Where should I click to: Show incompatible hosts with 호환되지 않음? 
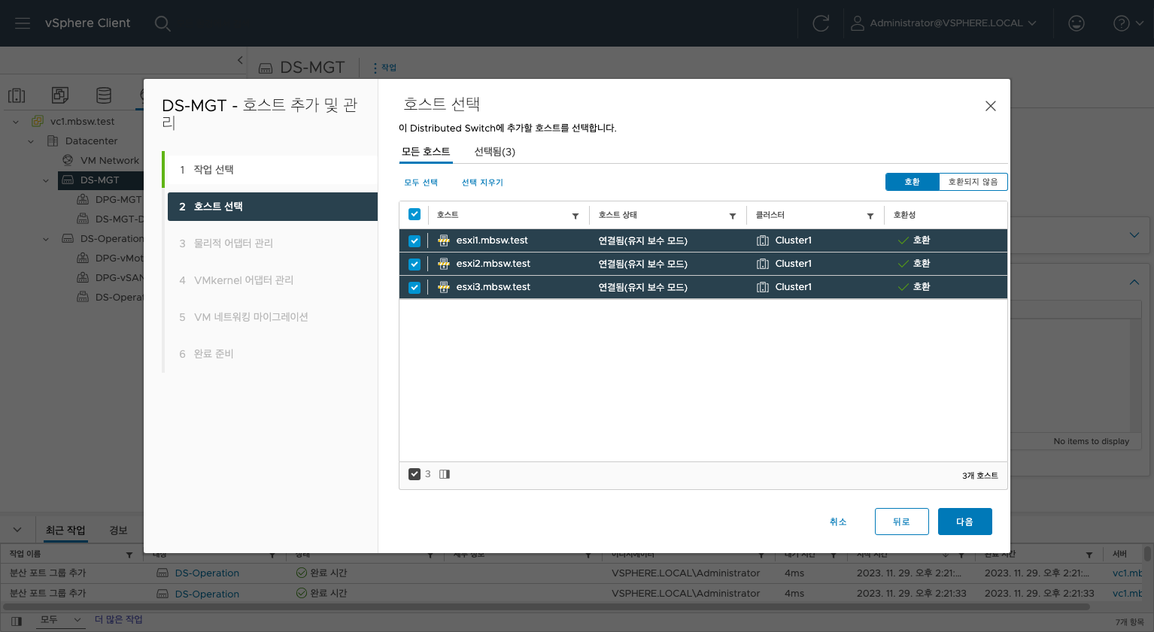point(973,182)
